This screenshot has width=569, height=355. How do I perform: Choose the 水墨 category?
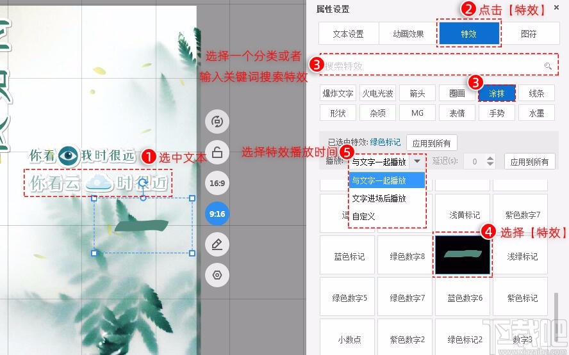click(x=537, y=113)
